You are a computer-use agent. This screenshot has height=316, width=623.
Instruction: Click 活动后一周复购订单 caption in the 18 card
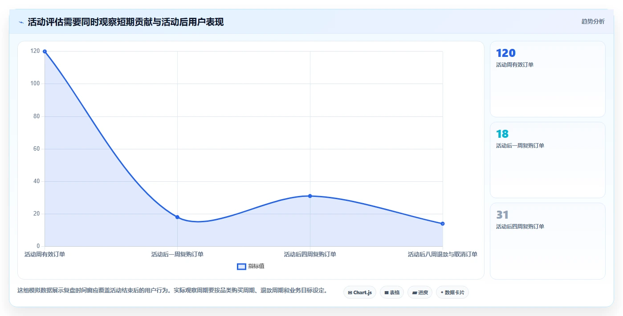520,146
